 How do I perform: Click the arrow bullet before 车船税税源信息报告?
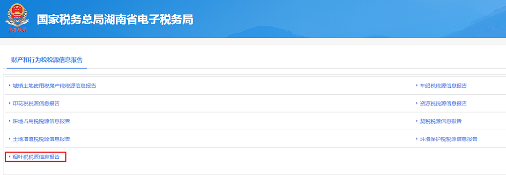click(x=417, y=85)
